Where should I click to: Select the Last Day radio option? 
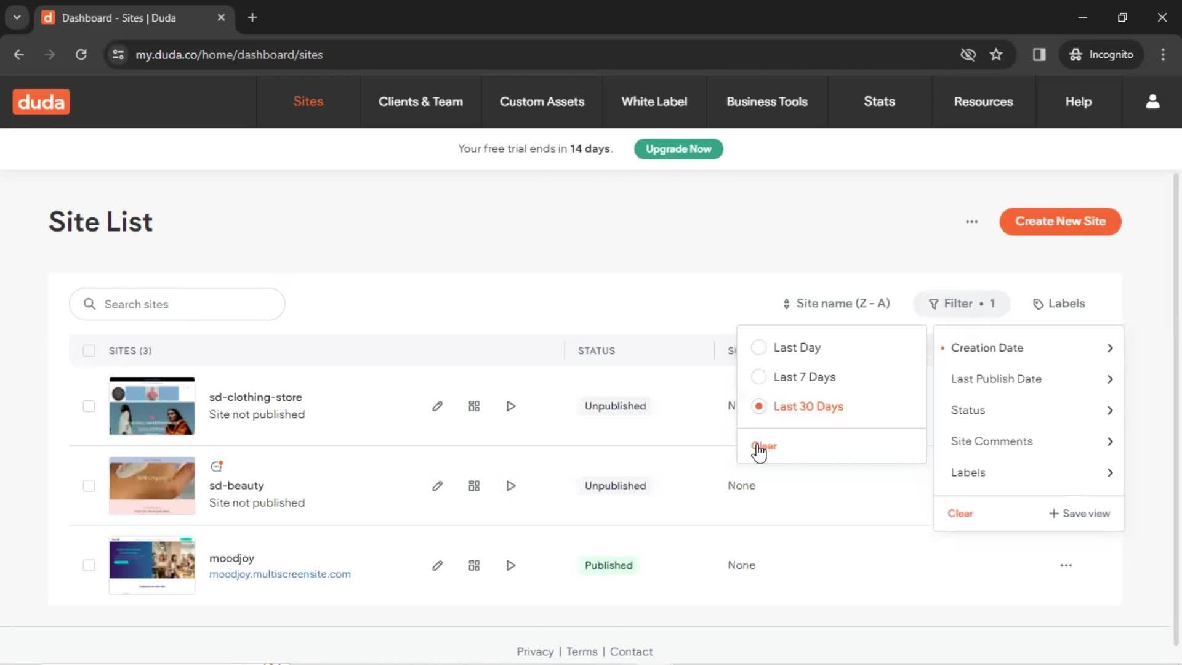(759, 347)
